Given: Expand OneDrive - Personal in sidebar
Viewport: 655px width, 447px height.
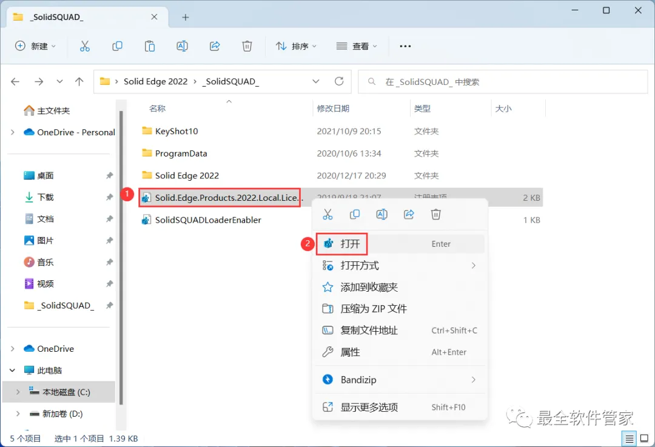Looking at the screenshot, I should click(13, 132).
